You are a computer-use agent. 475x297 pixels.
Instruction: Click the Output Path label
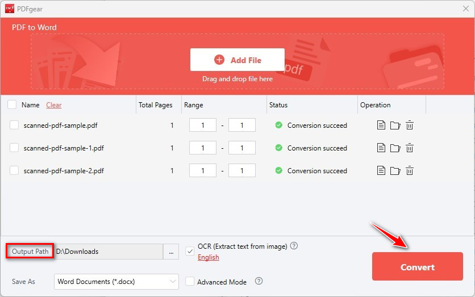(30, 251)
